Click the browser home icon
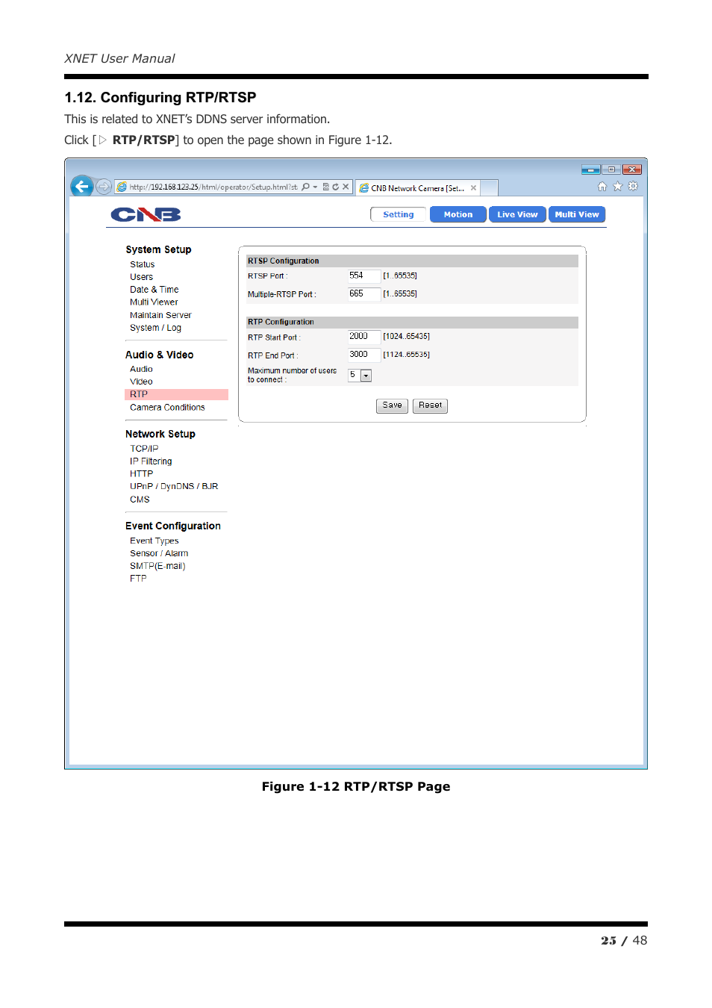712x1008 pixels. coord(602,187)
